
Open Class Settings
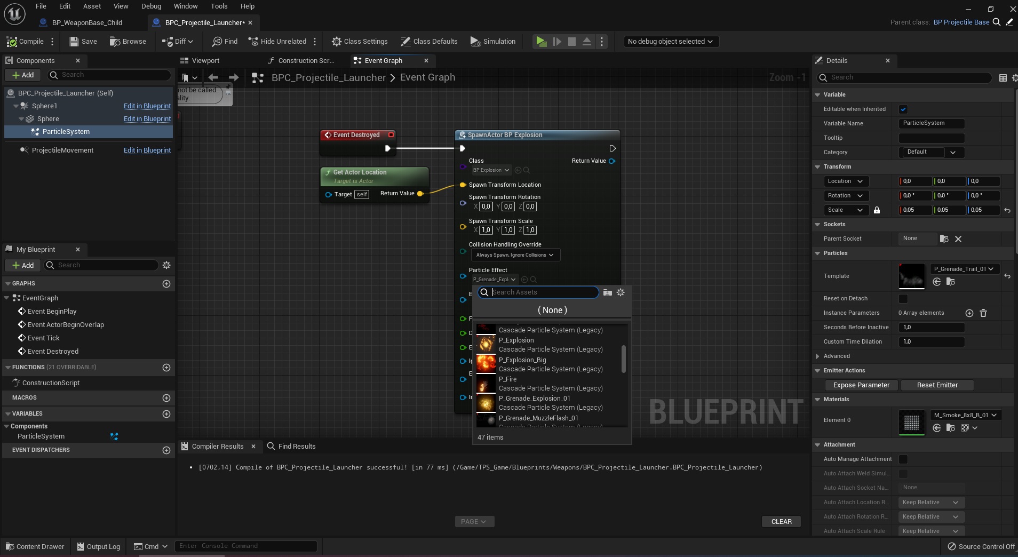click(x=359, y=42)
